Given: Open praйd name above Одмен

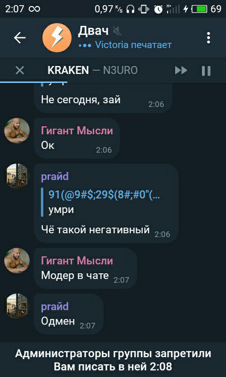Looking at the screenshot, I should [55, 307].
